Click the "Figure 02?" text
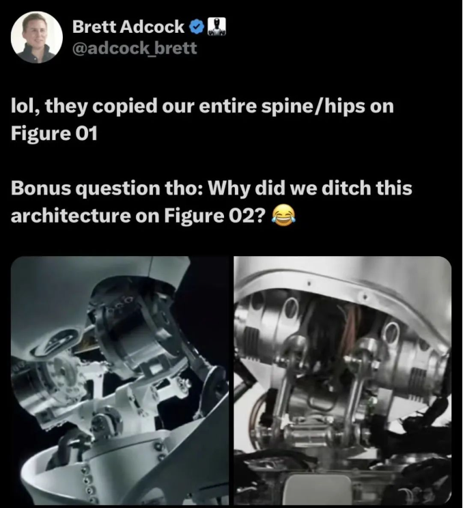Screen dimensions: 463x508 pos(215,216)
